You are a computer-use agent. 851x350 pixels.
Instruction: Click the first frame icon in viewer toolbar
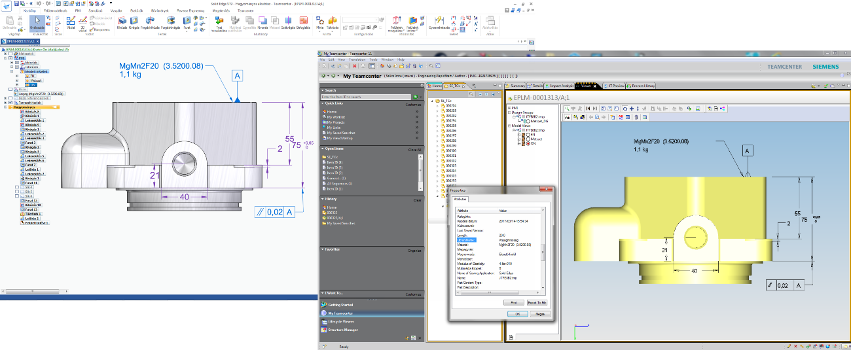(588, 108)
